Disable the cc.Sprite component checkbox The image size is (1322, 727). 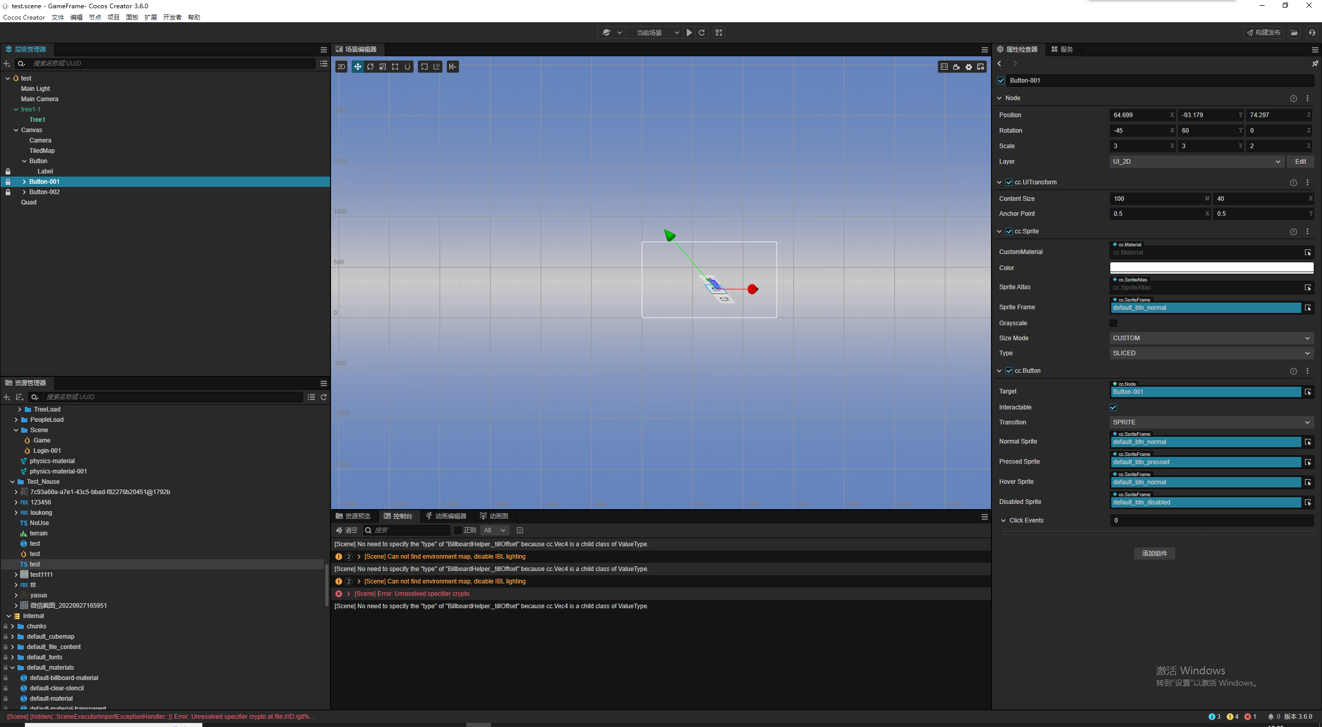[x=1009, y=231]
